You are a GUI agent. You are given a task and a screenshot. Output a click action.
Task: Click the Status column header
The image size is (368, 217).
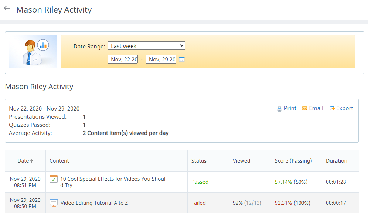199,161
